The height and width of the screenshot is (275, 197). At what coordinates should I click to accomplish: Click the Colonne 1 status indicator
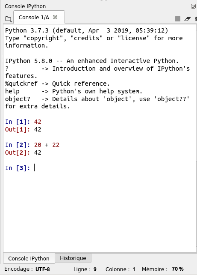click(121, 269)
